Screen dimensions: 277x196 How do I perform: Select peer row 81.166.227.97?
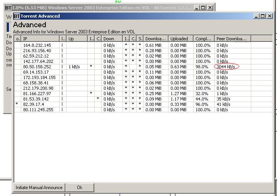pyautogui.click(x=143, y=94)
